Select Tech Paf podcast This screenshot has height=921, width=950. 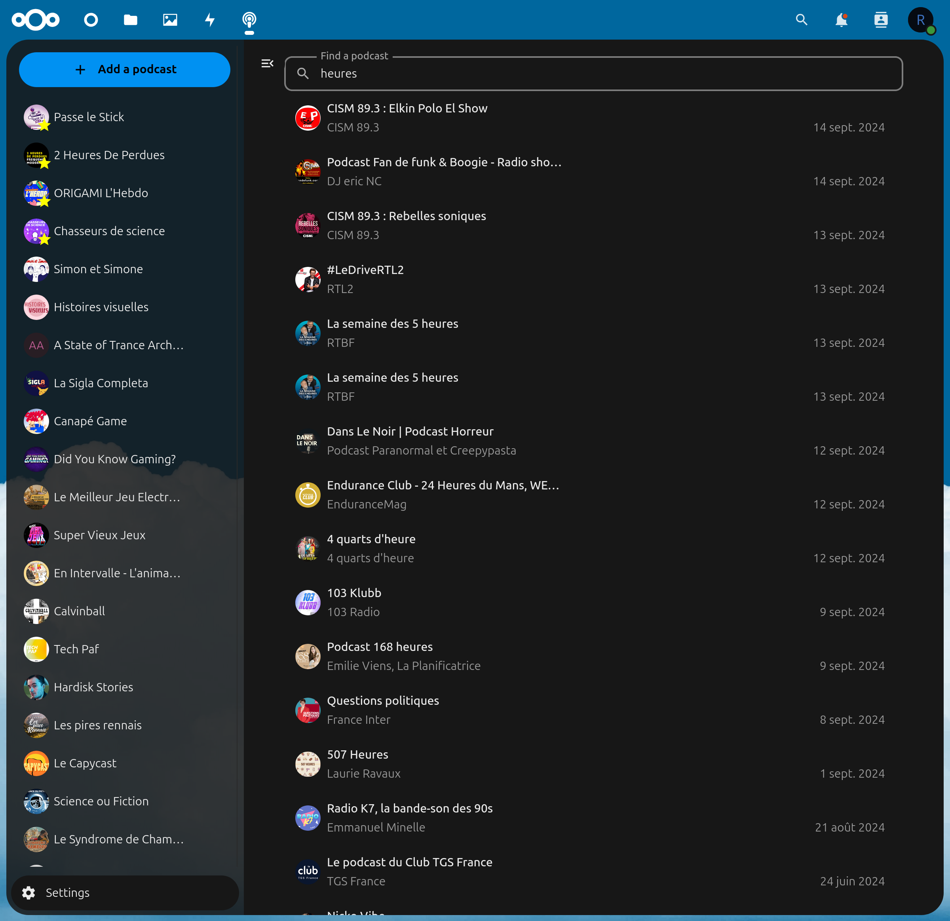click(125, 649)
